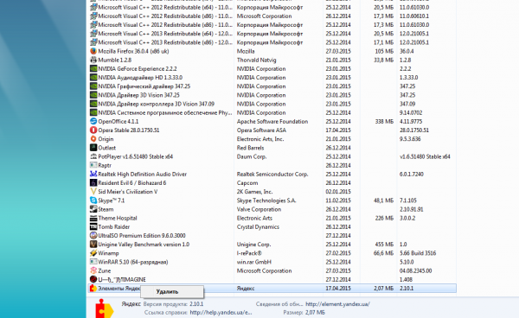Select the PotPlayer Stable x64 row
This screenshot has width=519, height=318.
[x=272, y=156]
